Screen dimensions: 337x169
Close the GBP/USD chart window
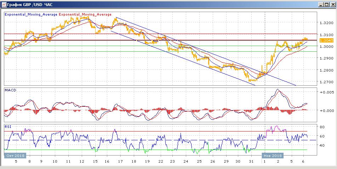pos(332,4)
